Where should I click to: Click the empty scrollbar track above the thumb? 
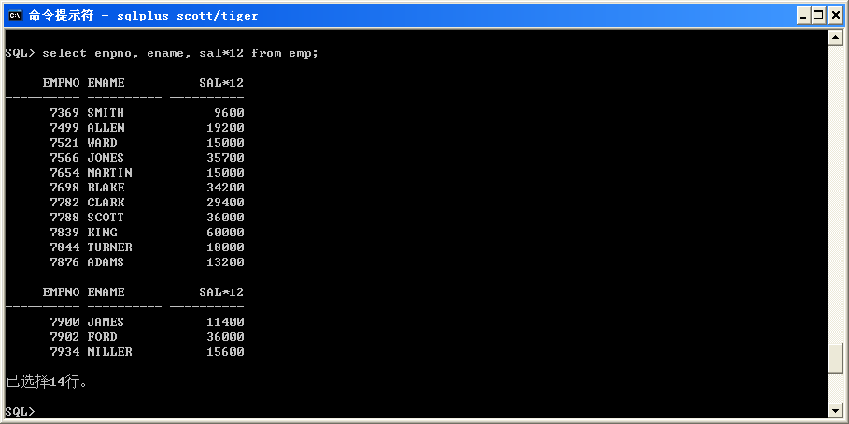pyautogui.click(x=835, y=187)
